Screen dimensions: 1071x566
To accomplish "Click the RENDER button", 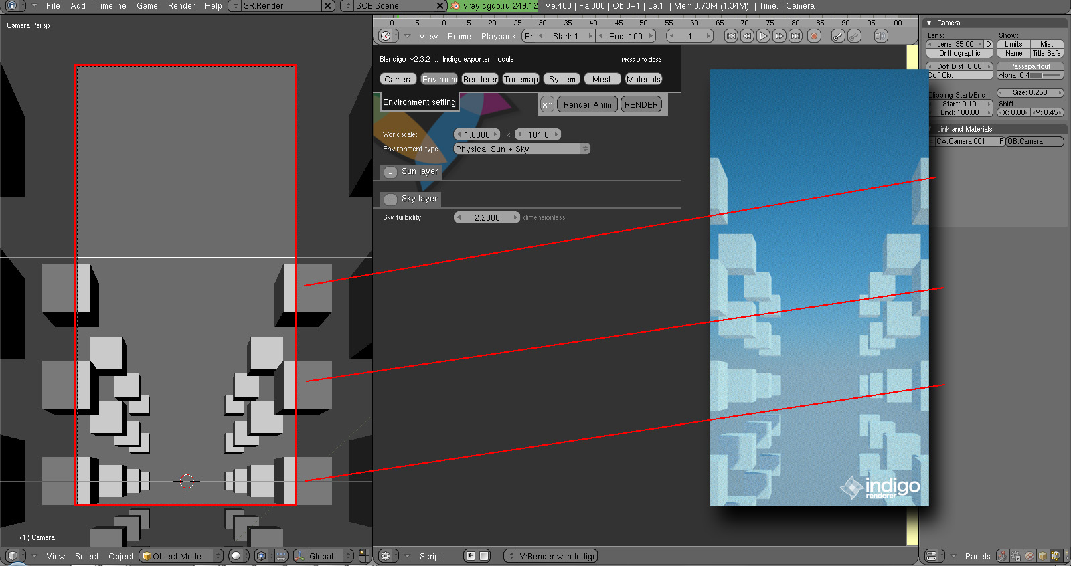I will coord(641,105).
